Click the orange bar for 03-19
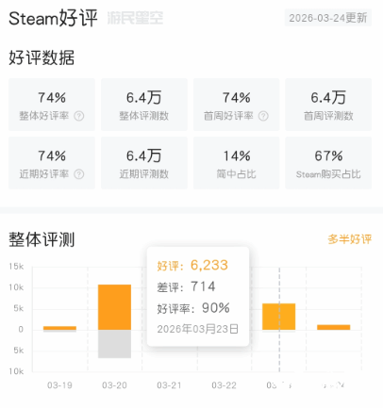This screenshot has height=408, width=383. click(x=59, y=328)
